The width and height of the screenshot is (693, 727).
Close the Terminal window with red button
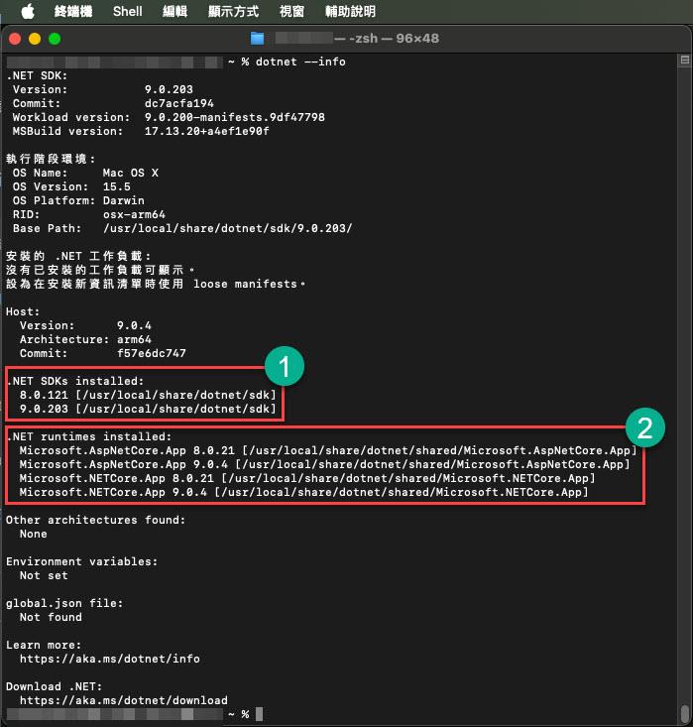click(15, 39)
